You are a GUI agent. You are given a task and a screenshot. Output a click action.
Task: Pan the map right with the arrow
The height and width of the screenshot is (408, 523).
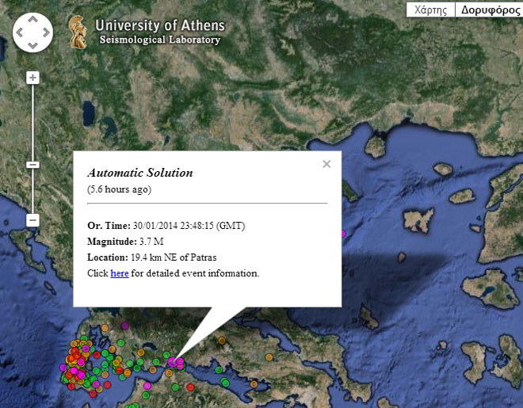[45, 33]
